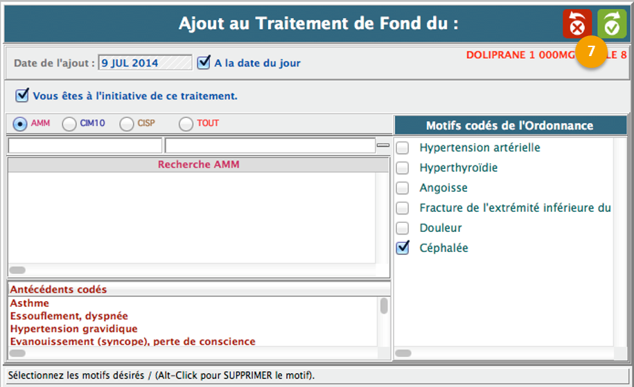Click the Antécédents codés vertical scrollbar

pyautogui.click(x=384, y=307)
